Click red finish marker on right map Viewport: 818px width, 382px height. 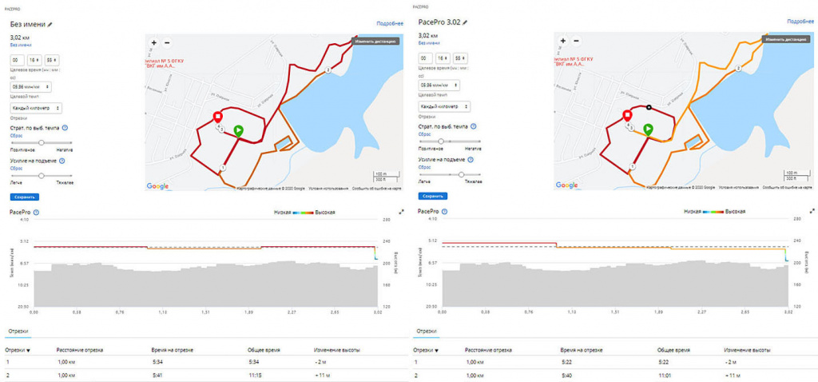(627, 115)
